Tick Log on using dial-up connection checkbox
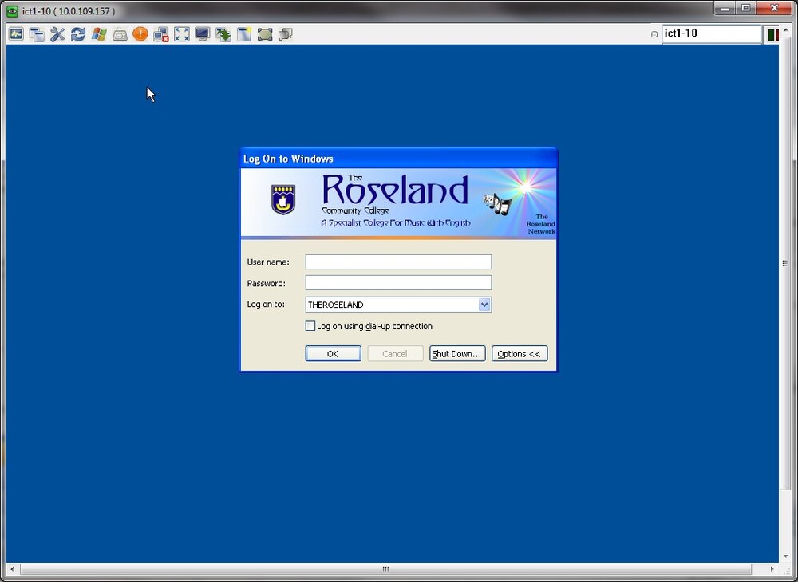 [x=310, y=326]
